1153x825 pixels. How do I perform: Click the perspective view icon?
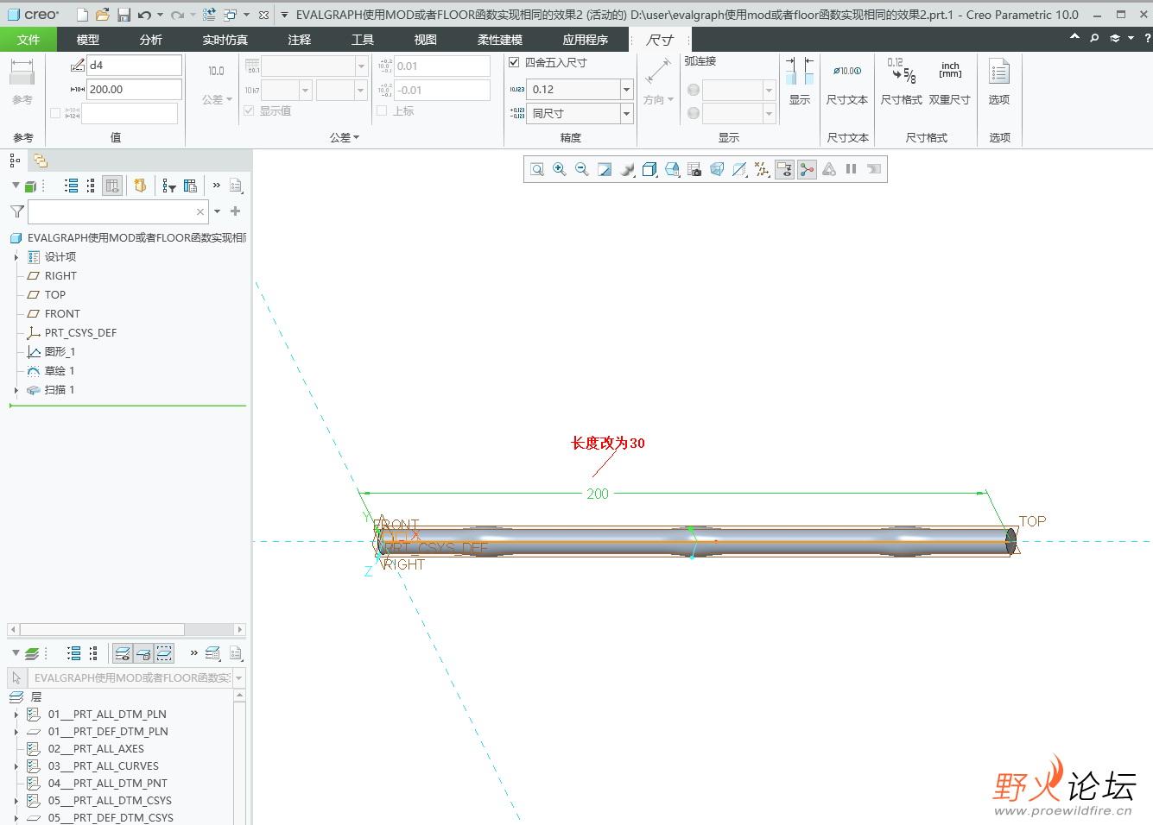click(x=717, y=169)
